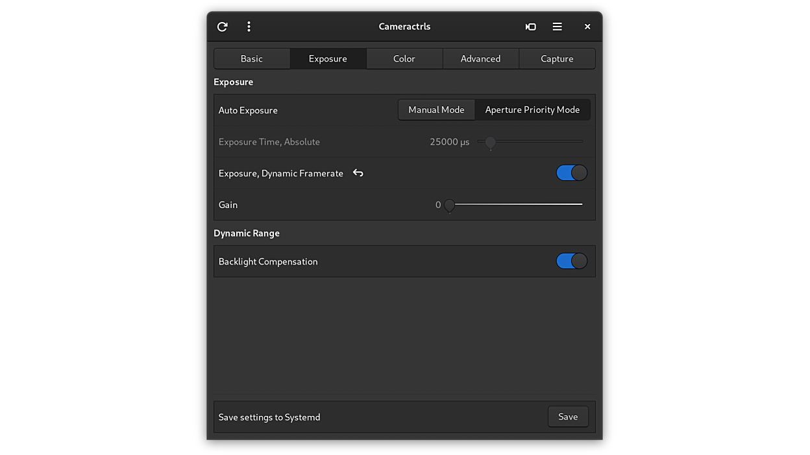This screenshot has height=455, width=810.
Task: Click the Dynamic Range section heading
Action: [x=246, y=233]
